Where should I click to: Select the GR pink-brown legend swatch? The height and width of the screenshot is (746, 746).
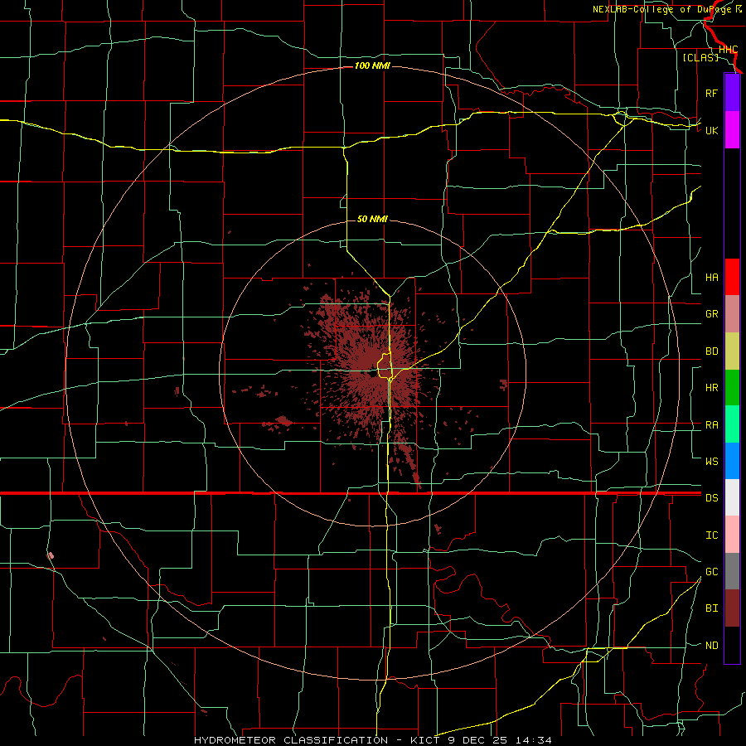click(732, 314)
